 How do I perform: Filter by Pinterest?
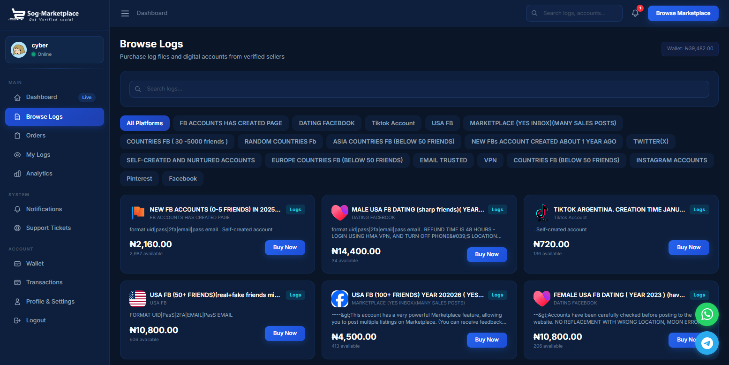pos(139,179)
